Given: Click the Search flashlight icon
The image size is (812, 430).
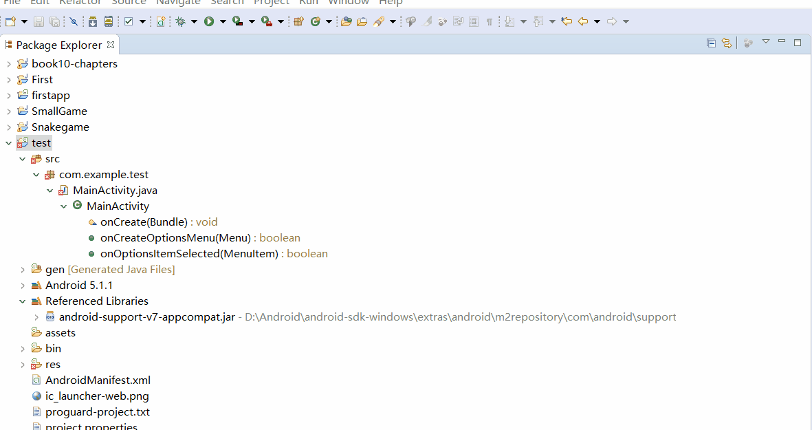Looking at the screenshot, I should coord(379,22).
